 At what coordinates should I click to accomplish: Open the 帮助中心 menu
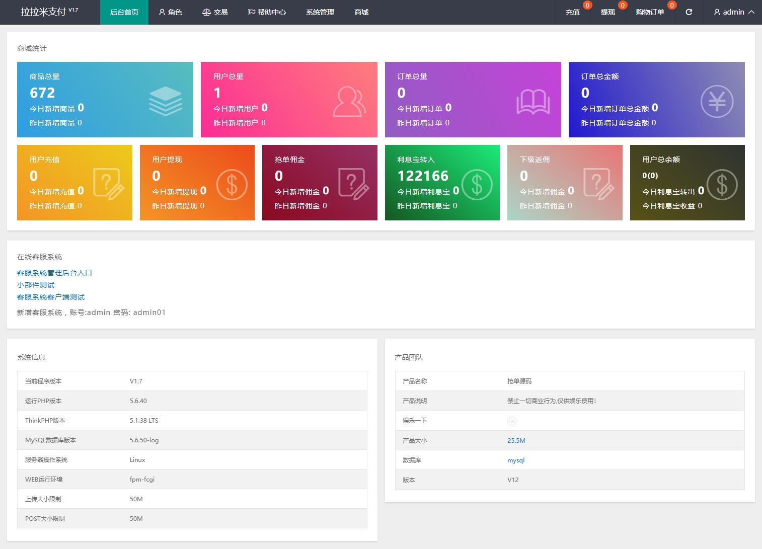[267, 12]
